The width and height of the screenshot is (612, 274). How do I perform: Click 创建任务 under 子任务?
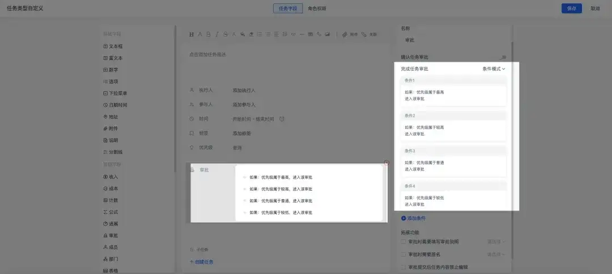coord(201,262)
